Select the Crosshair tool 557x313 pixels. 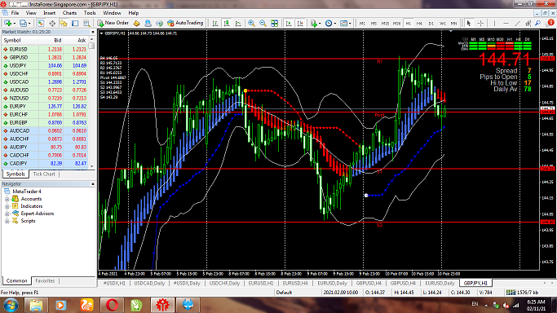[x=480, y=23]
